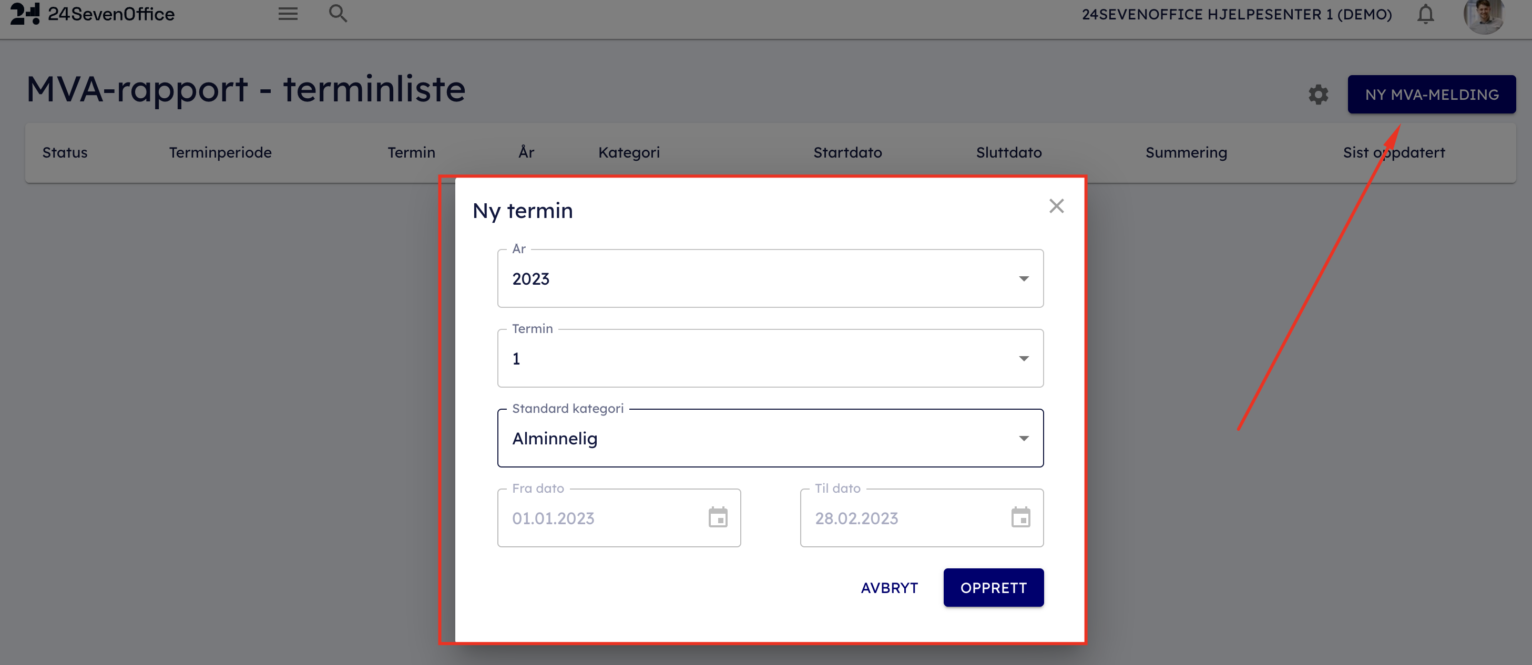Open the Til dato calendar picker

click(1020, 517)
